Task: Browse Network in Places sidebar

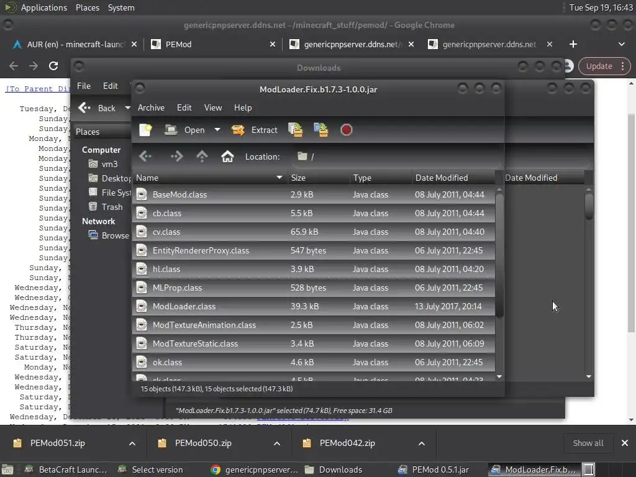Action: 109,235
